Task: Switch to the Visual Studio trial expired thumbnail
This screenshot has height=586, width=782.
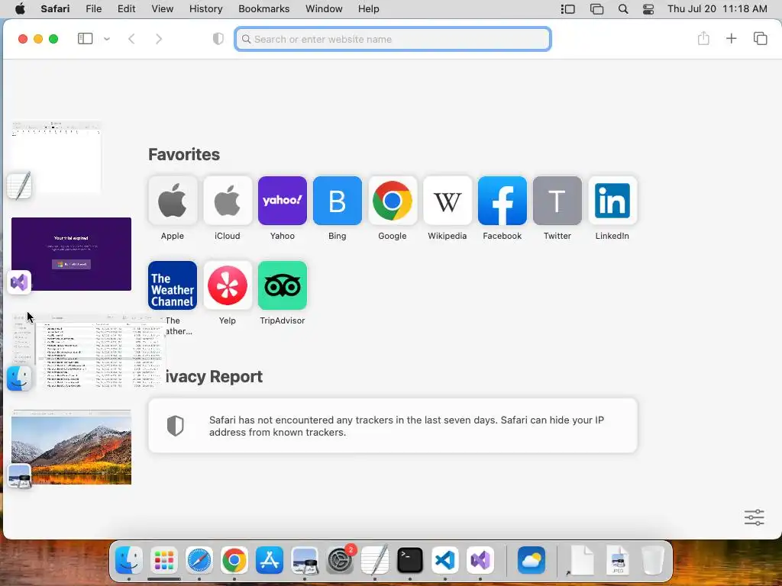Action: coord(71,253)
